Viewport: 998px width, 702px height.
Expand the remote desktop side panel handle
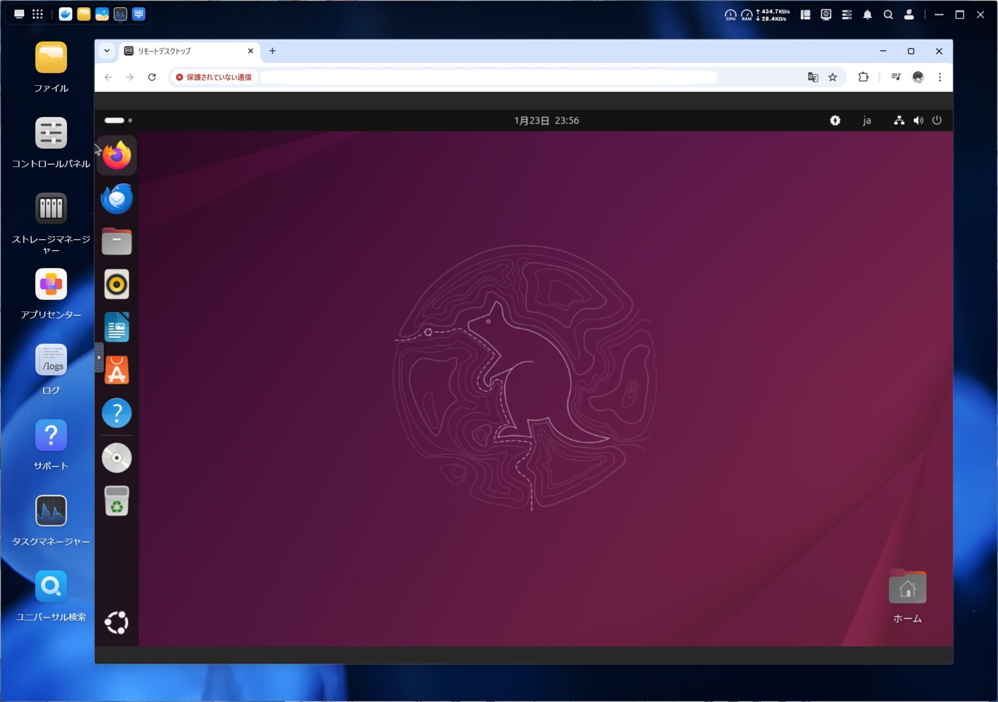[99, 357]
